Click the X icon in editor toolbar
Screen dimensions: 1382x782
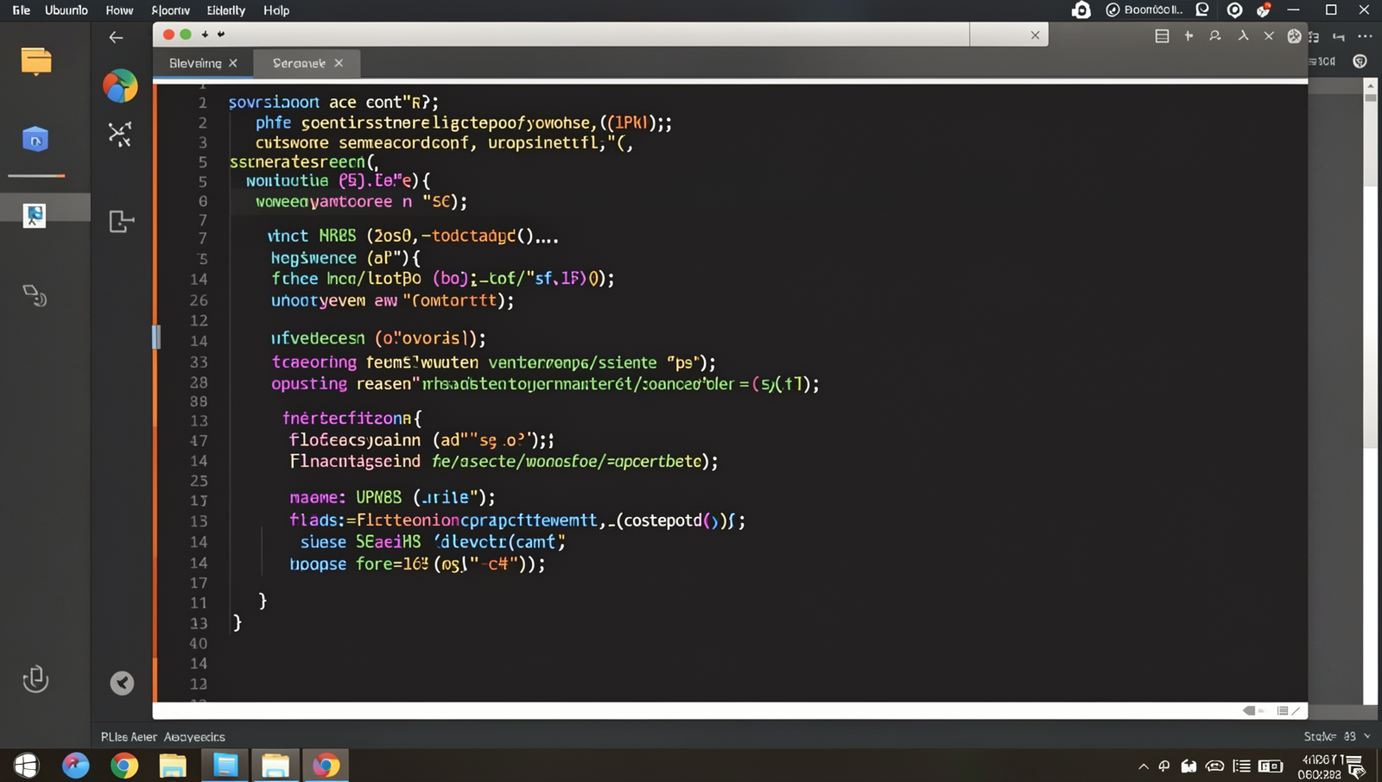coord(1269,35)
